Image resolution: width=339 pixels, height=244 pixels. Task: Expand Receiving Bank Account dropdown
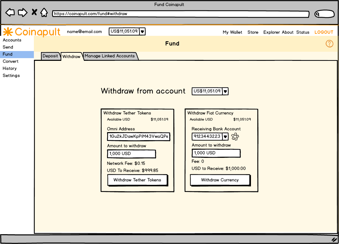(225, 137)
